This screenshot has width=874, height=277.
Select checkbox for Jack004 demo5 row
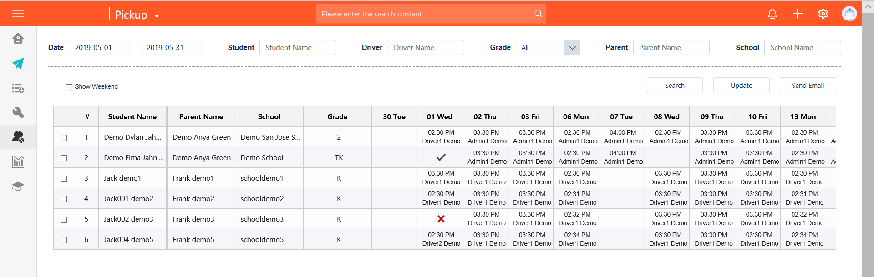coord(64,240)
